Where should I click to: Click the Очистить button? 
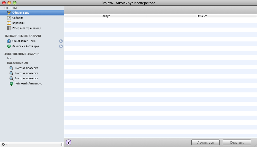tap(237, 142)
